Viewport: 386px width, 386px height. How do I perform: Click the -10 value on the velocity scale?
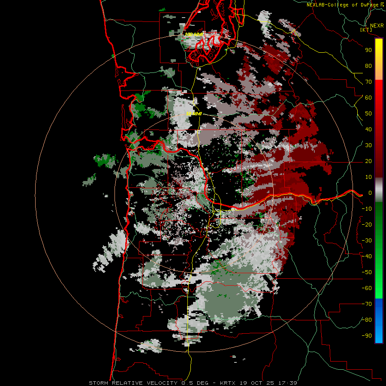click(x=367, y=209)
